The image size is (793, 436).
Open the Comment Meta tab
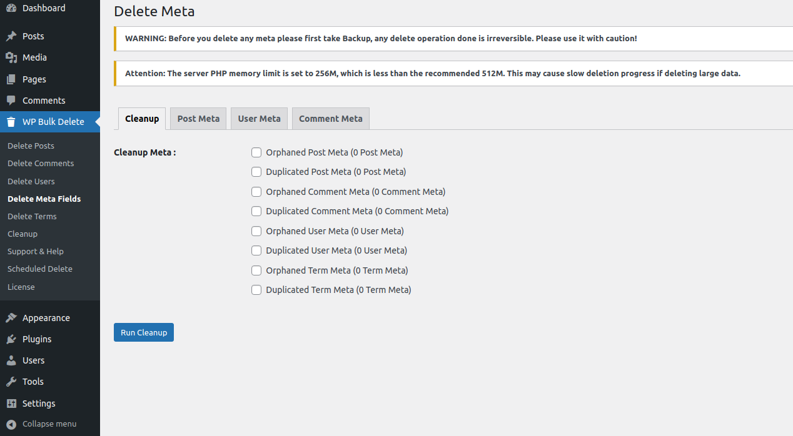pos(330,119)
